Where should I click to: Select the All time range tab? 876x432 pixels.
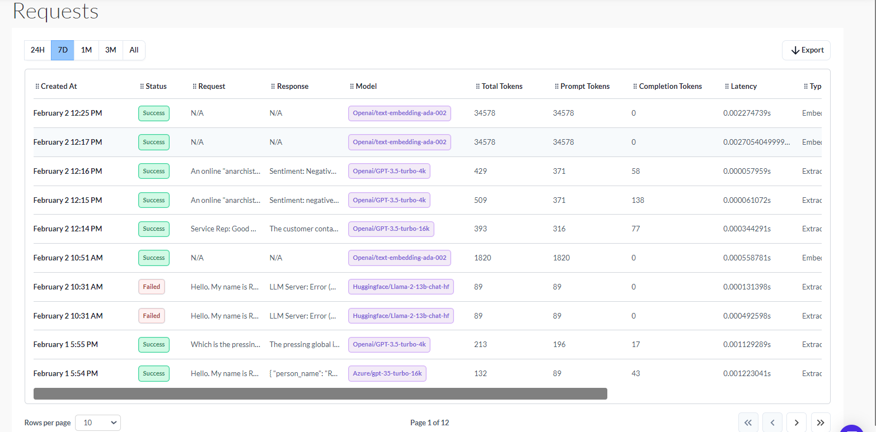[134, 50]
